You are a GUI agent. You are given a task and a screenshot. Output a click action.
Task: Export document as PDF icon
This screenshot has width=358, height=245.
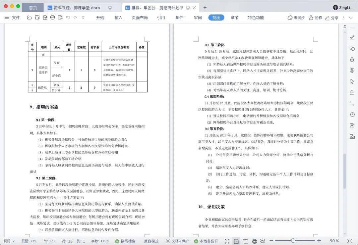pyautogui.click(x=45, y=18)
